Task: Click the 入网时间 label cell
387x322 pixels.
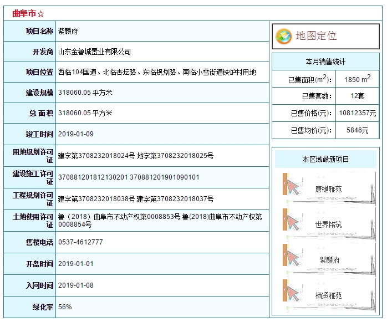Action: point(30,285)
